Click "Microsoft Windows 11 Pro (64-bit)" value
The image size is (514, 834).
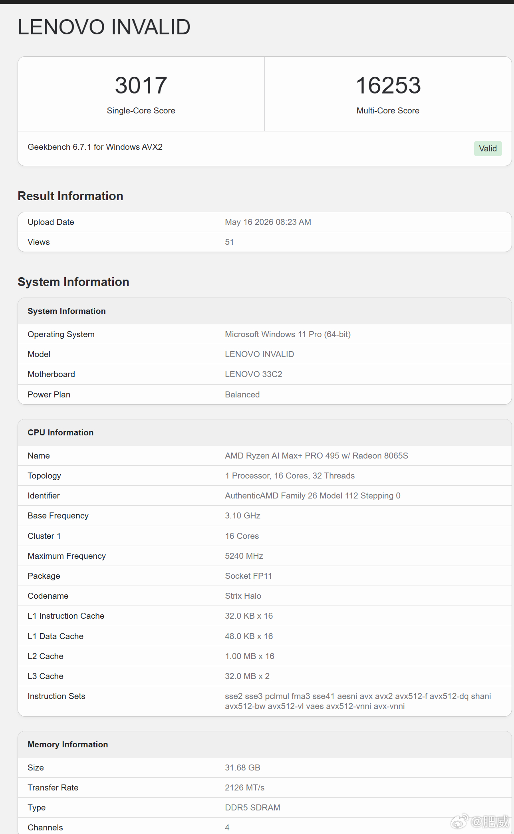pos(288,334)
